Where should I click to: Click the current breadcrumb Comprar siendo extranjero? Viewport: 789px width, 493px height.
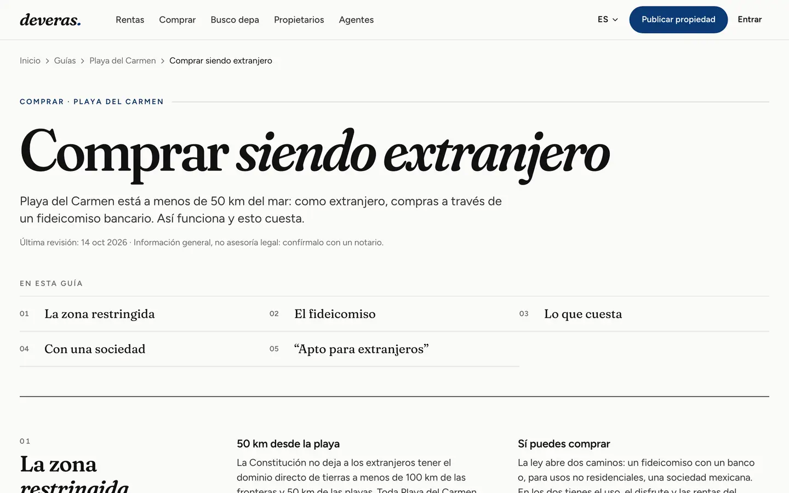coord(221,61)
